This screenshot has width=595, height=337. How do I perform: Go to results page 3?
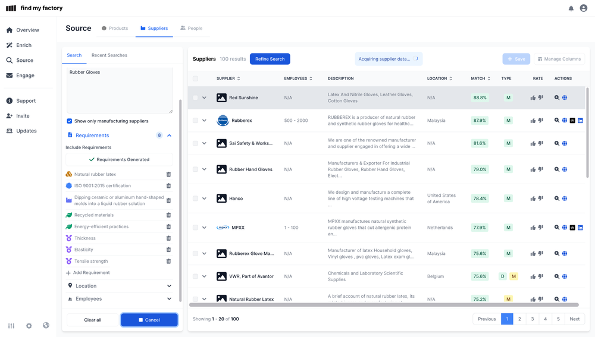tap(533, 319)
